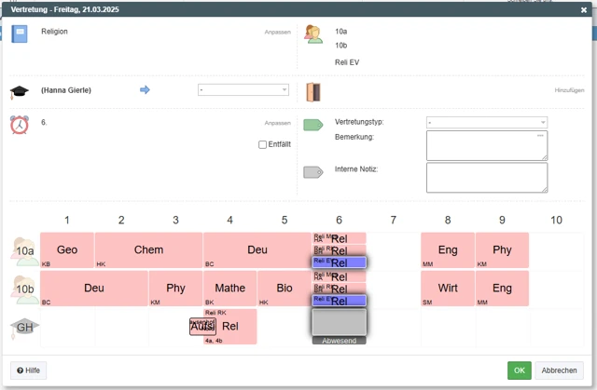Open the Vertretungstyp dropdown

click(x=486, y=122)
